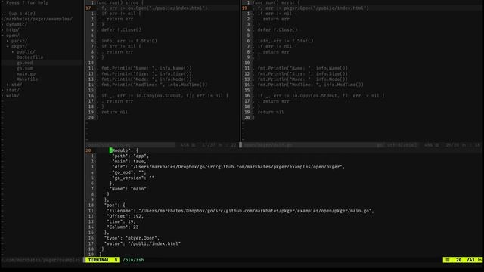Screen dimensions: 484x272
Task: Click the green cursor block before Module
Action: click(x=111, y=150)
